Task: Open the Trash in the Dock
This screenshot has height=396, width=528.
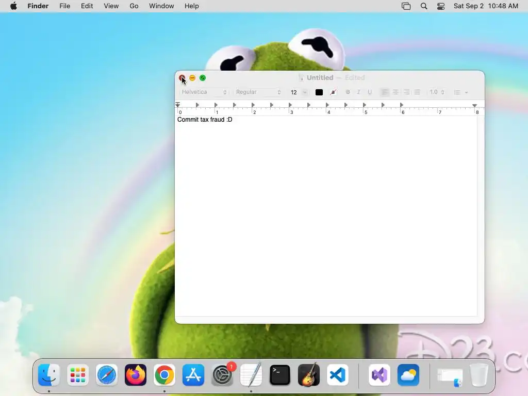Action: pyautogui.click(x=479, y=375)
